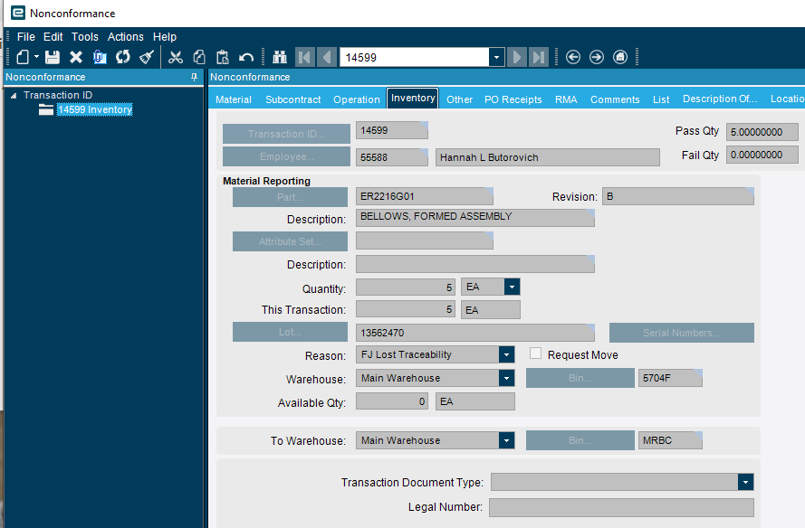Select the Inventory tab
The image size is (805, 528).
coord(413,98)
